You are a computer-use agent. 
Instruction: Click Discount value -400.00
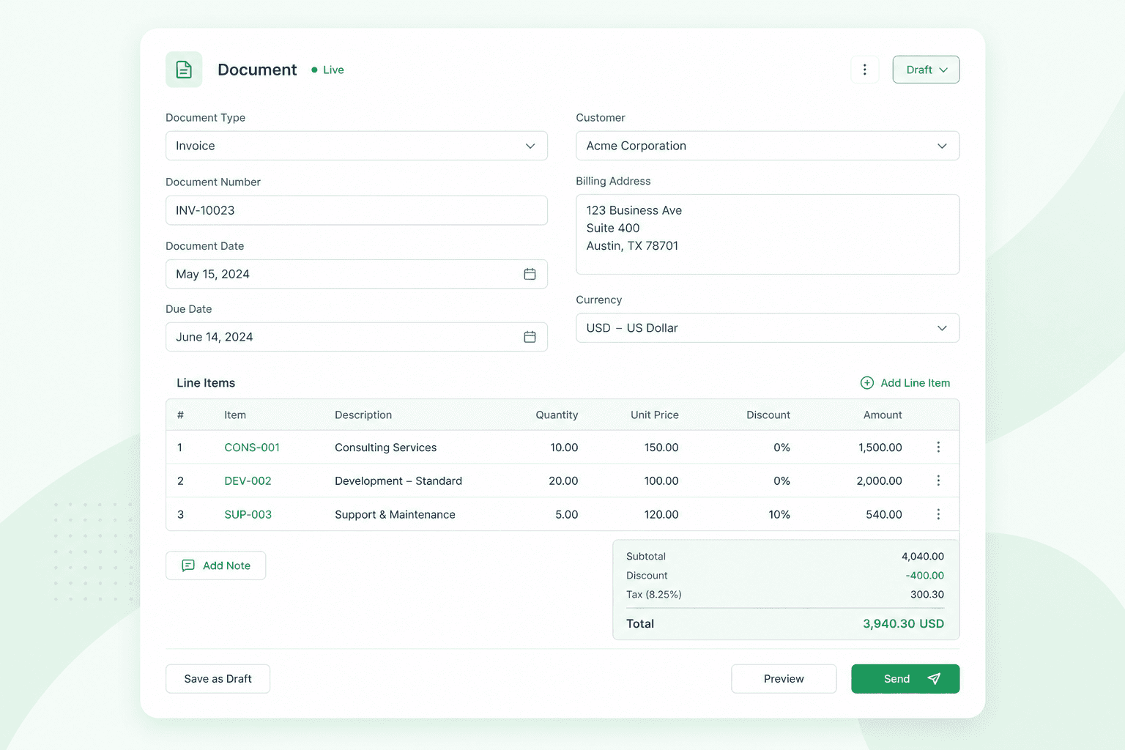pos(924,576)
